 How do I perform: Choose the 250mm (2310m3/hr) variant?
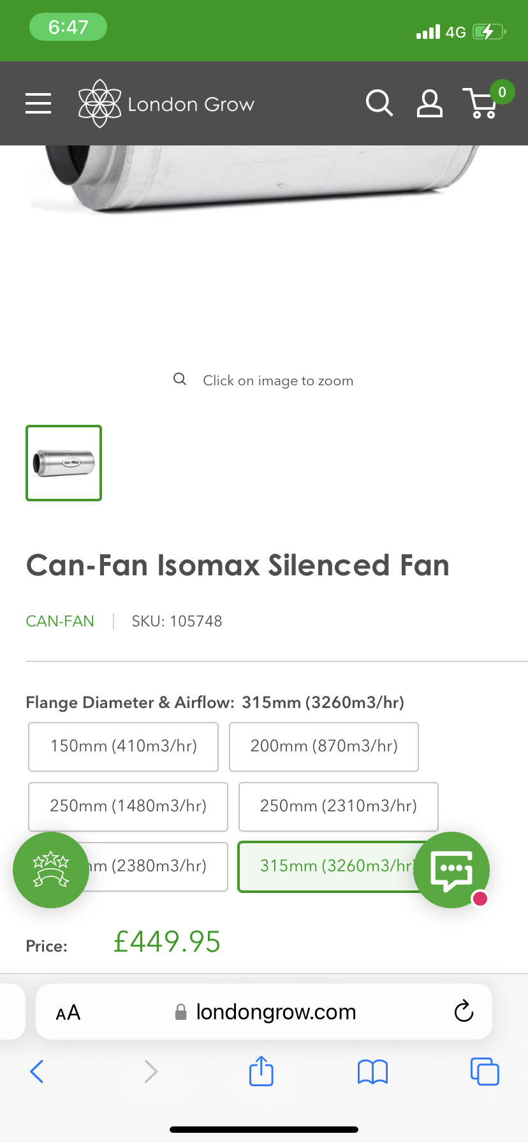click(338, 806)
